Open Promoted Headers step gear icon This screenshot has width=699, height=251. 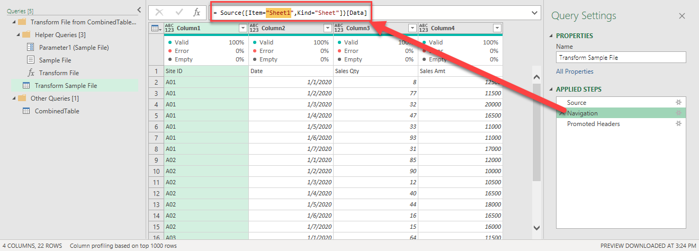[678, 124]
